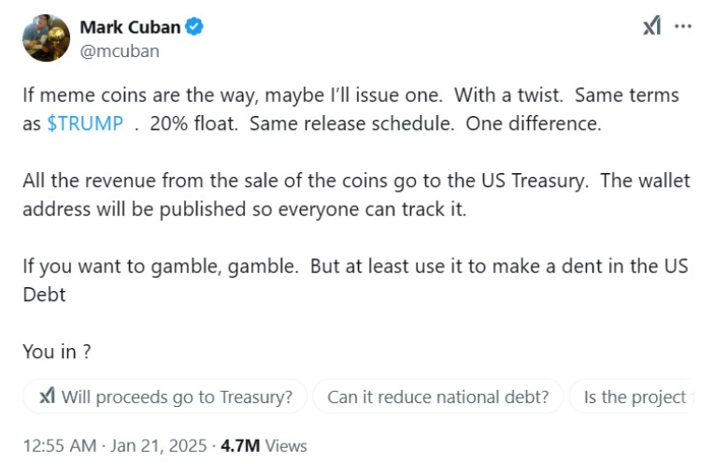This screenshot has width=728, height=464.
Task: Click the blue verified badge beside Mark Cuban
Action: pyautogui.click(x=194, y=27)
